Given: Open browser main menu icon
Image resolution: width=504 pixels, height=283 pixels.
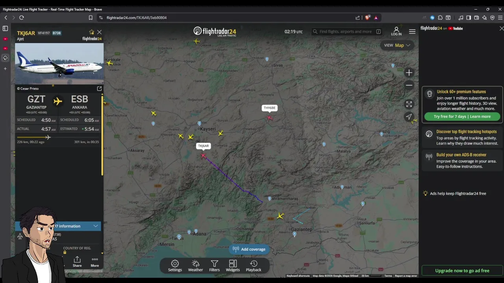Looking at the screenshot, I should point(500,18).
